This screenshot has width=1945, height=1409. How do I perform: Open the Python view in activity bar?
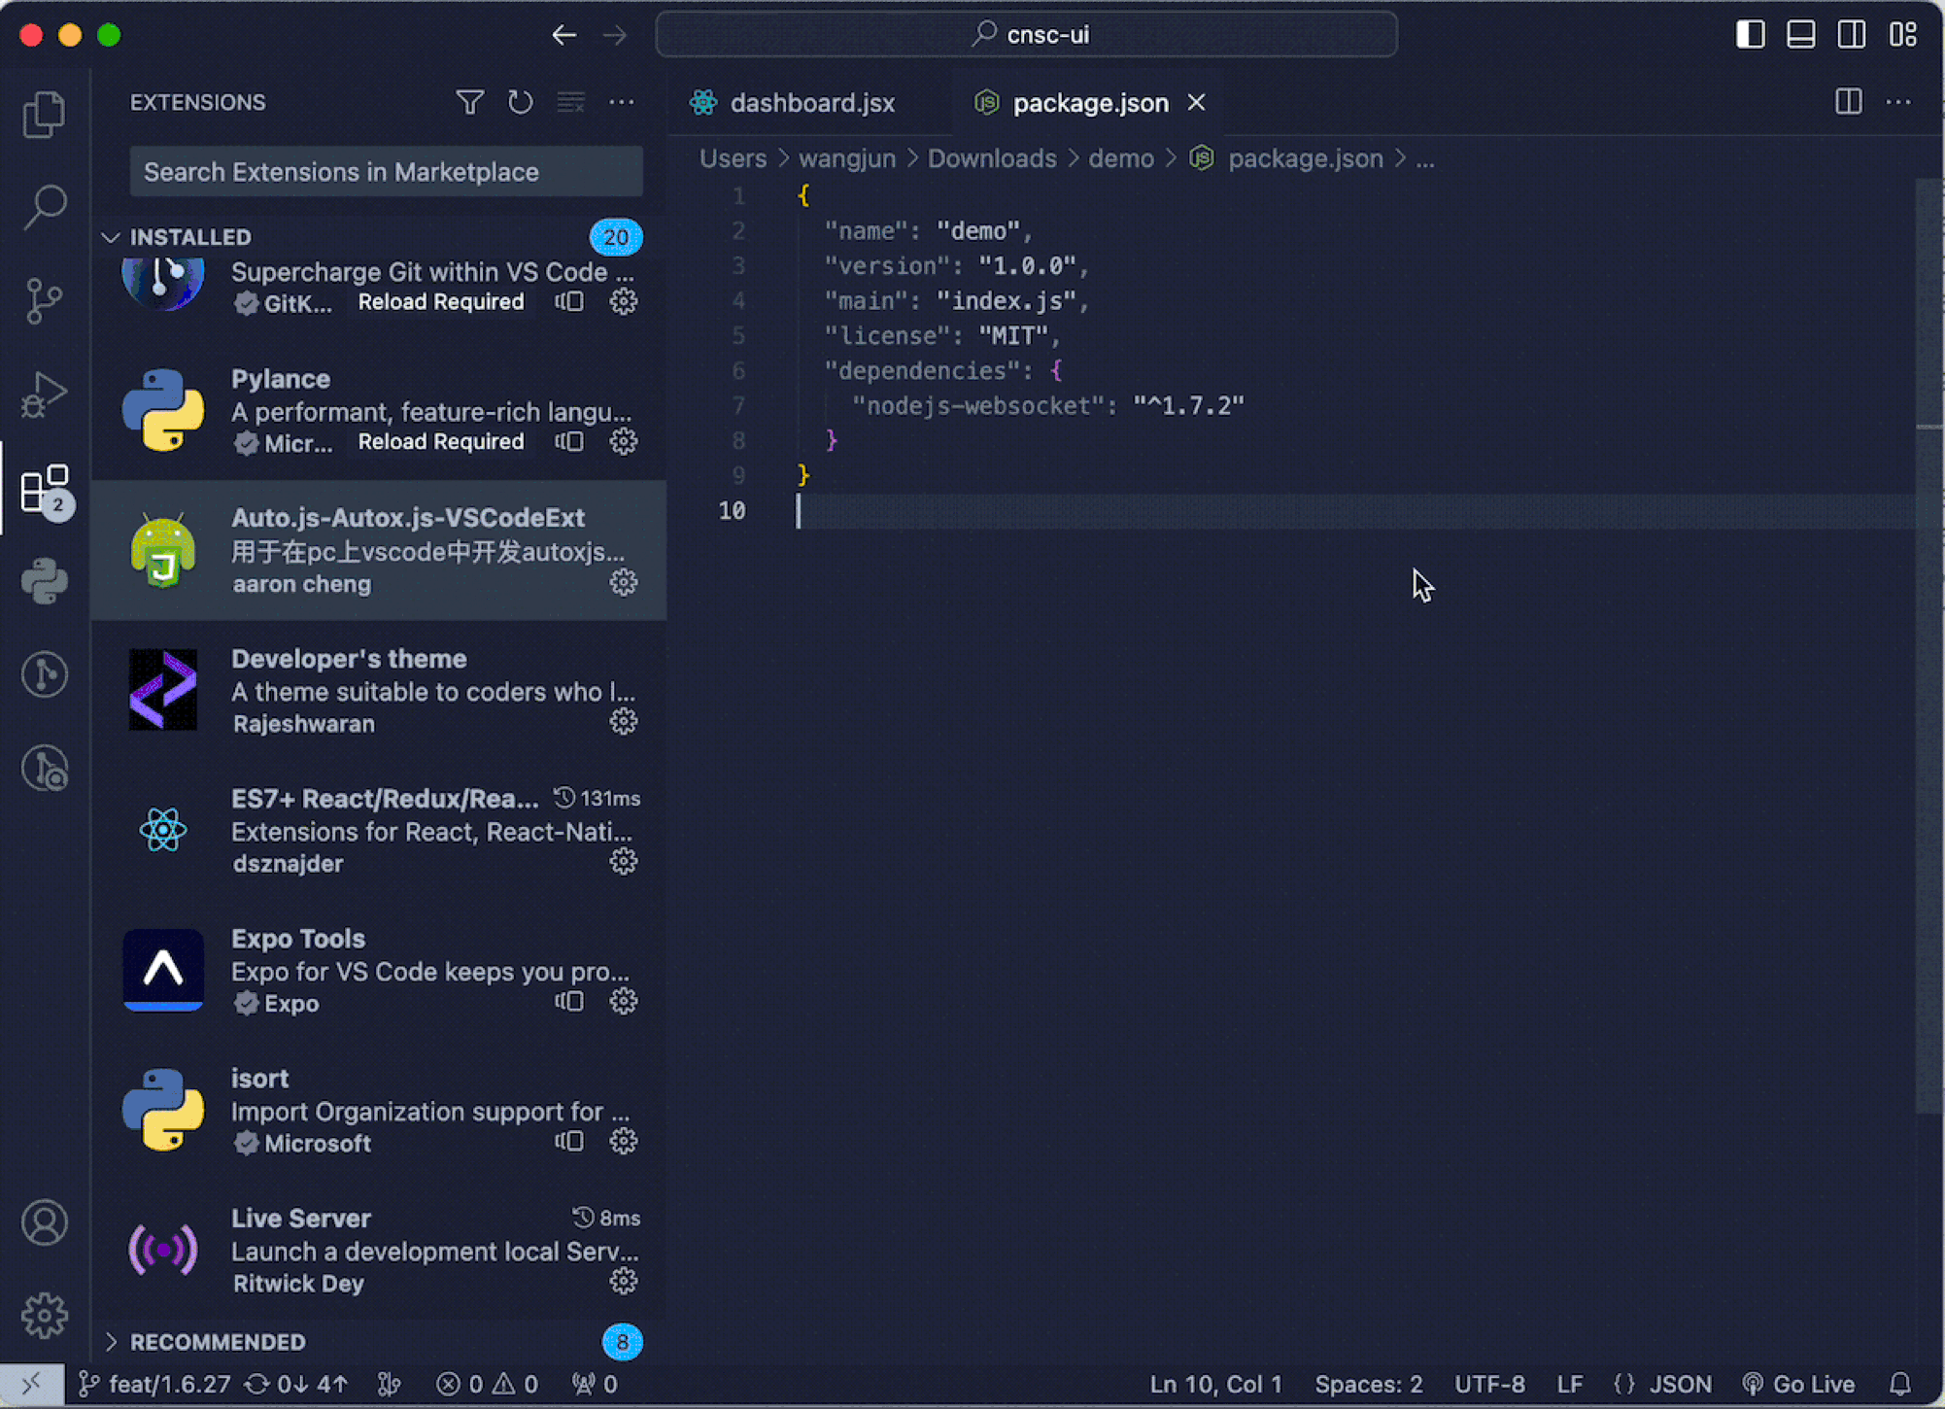click(44, 581)
